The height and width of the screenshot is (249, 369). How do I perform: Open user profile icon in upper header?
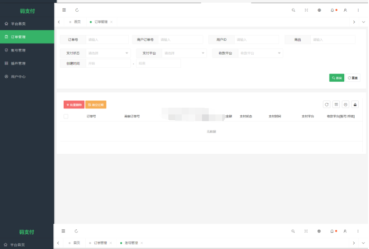click(345, 10)
